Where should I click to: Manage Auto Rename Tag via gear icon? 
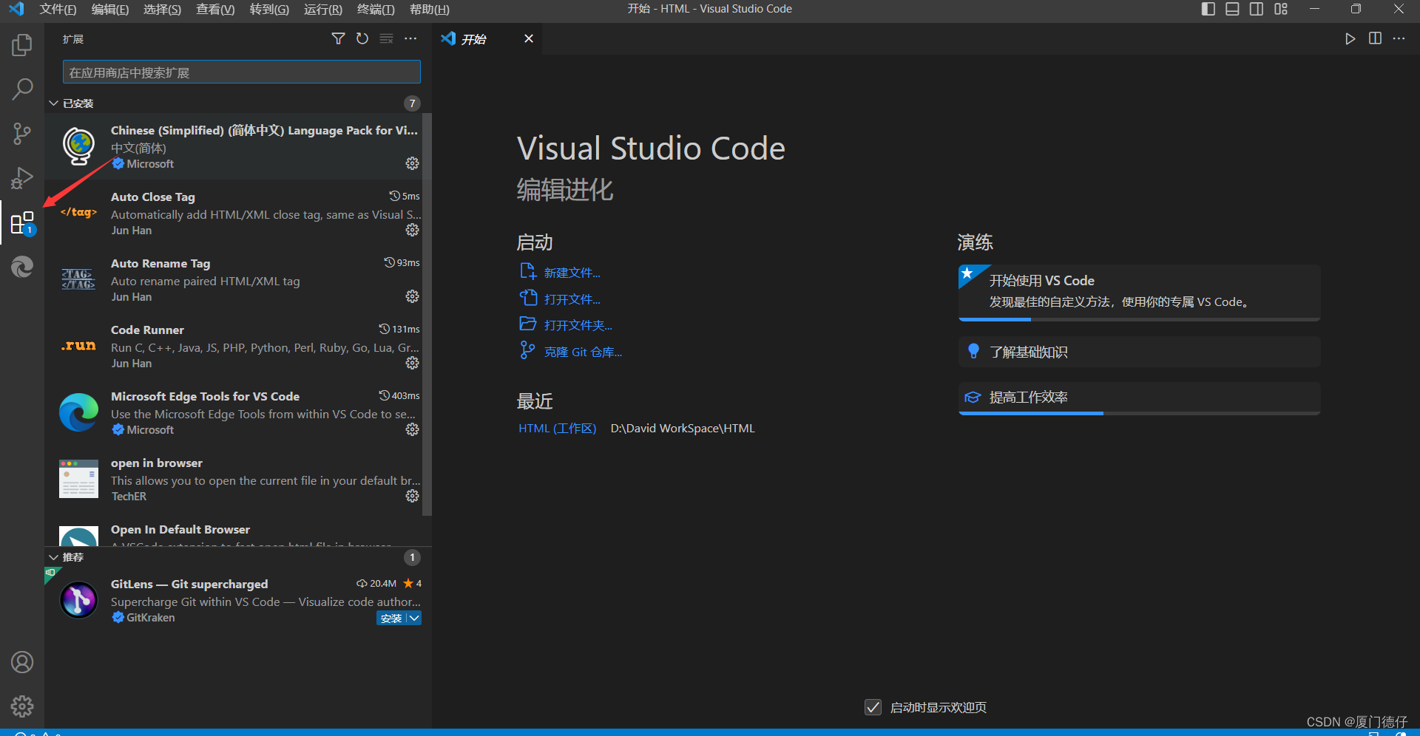point(413,296)
